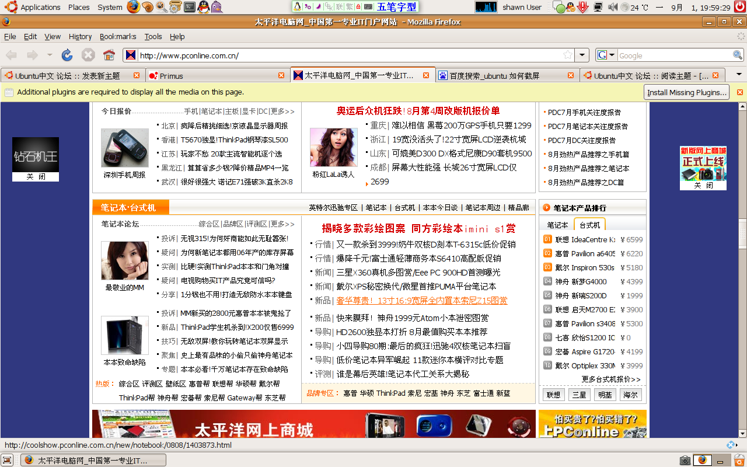This screenshot has width=747, height=467.
Task: Open the Tools menu
Action: pos(153,36)
